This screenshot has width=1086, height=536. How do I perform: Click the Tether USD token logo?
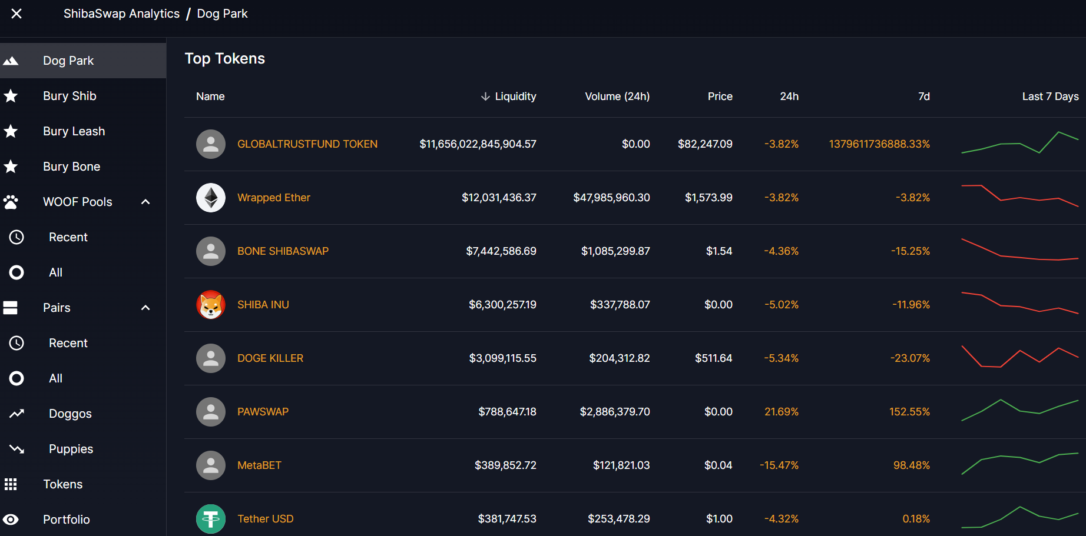click(211, 519)
